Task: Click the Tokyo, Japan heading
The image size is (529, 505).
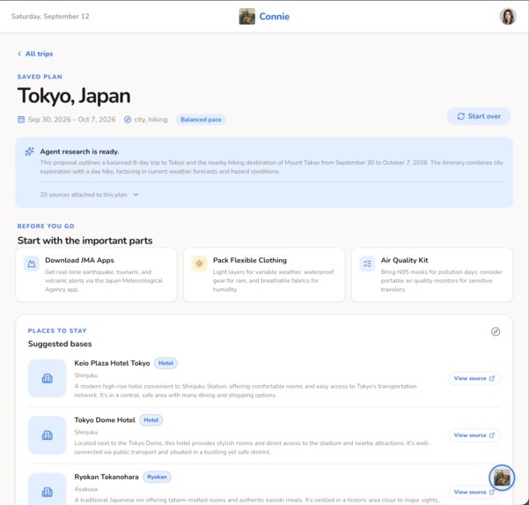Action: [x=74, y=95]
